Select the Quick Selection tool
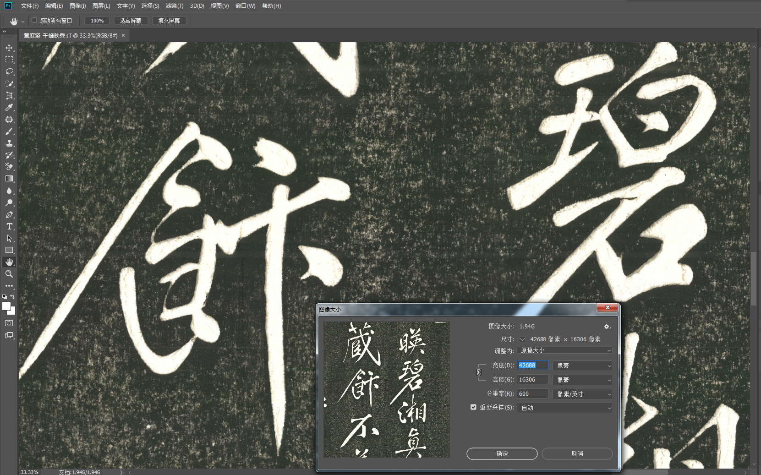This screenshot has height=475, width=761. pyautogui.click(x=9, y=83)
